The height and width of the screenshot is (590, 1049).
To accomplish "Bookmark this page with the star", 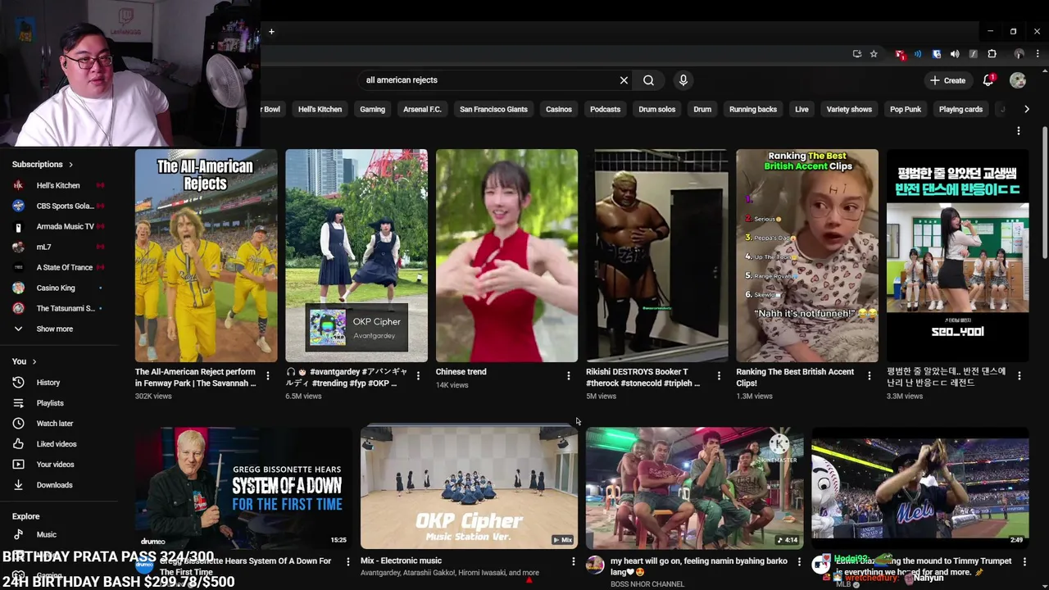I will point(874,54).
